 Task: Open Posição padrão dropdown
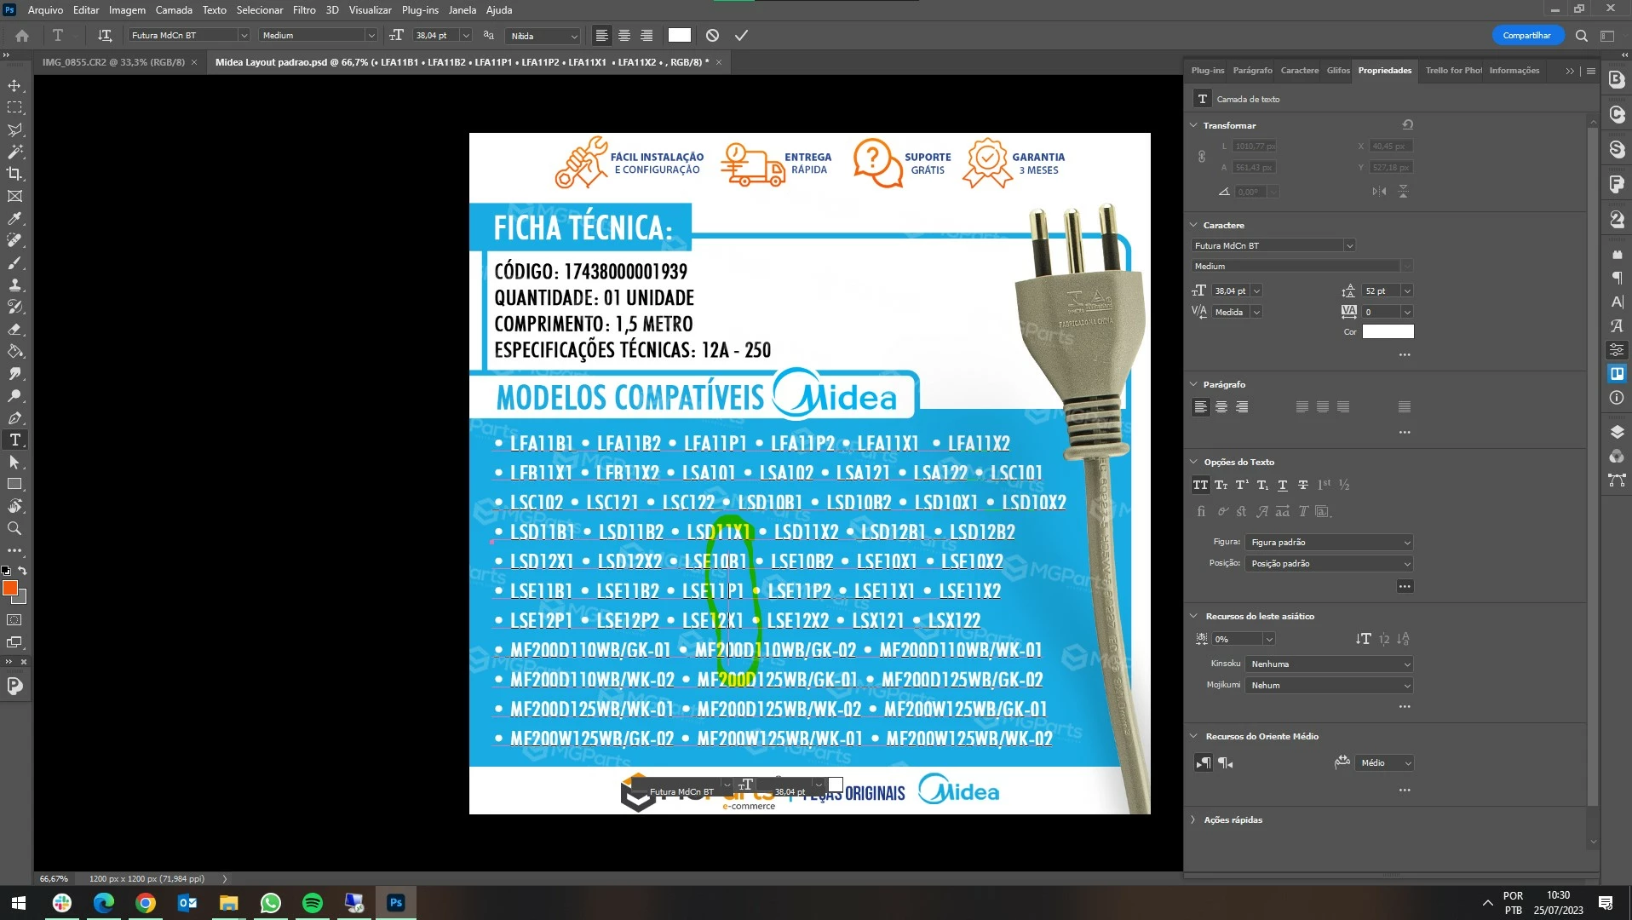click(1329, 564)
